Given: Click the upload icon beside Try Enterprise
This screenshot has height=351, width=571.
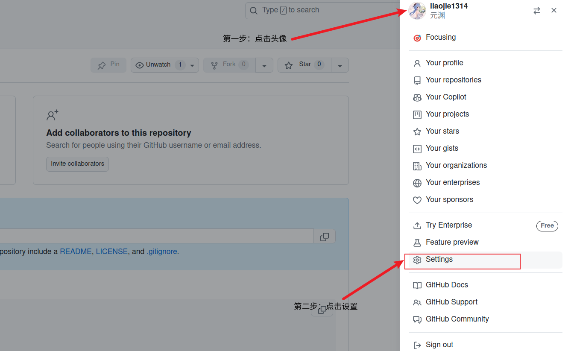Looking at the screenshot, I should point(417,226).
